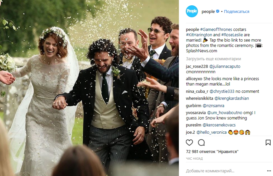
Task: Save the post with the bookmark icon
Action: [268, 142]
